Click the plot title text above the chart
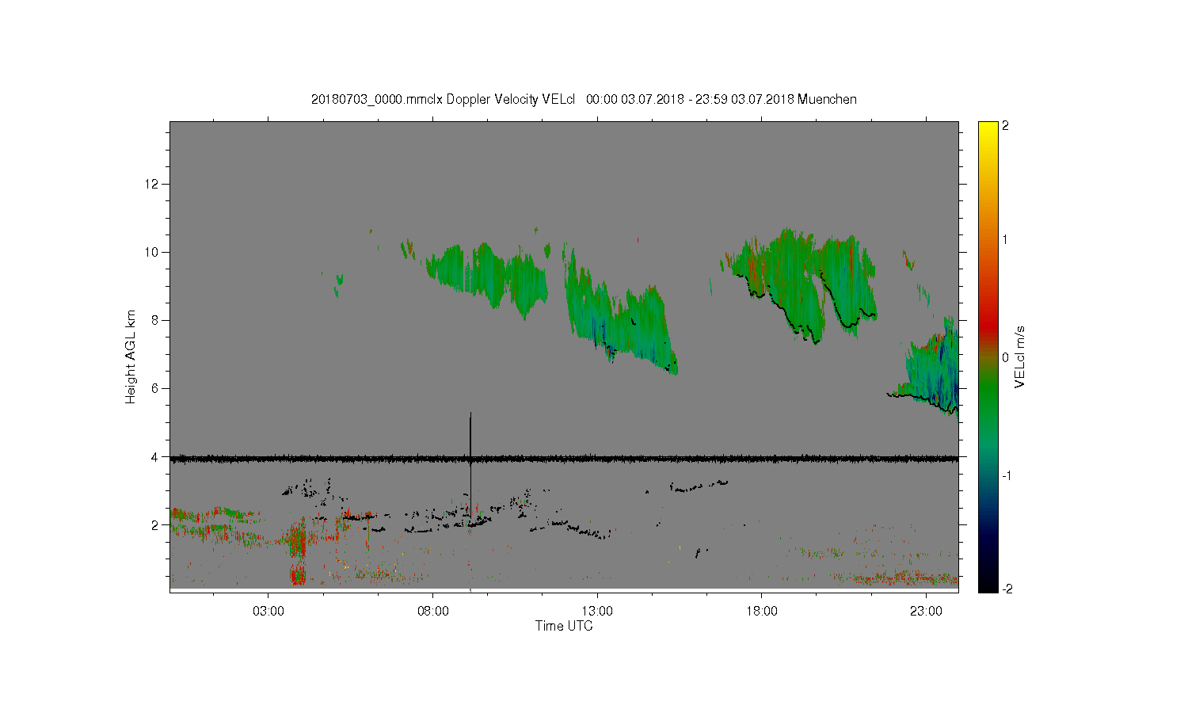 click(x=584, y=99)
